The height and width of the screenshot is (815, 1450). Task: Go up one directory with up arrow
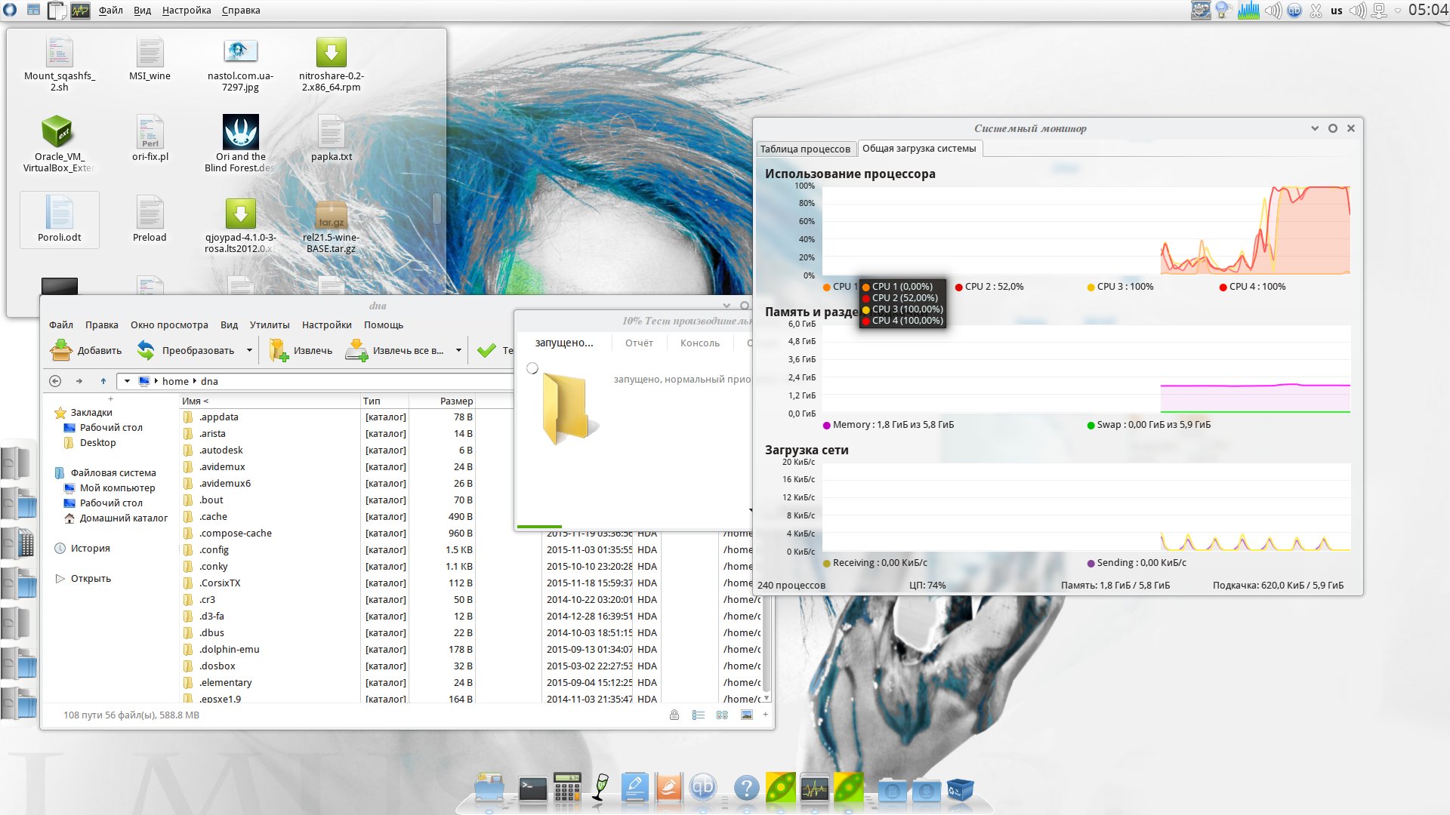click(103, 381)
